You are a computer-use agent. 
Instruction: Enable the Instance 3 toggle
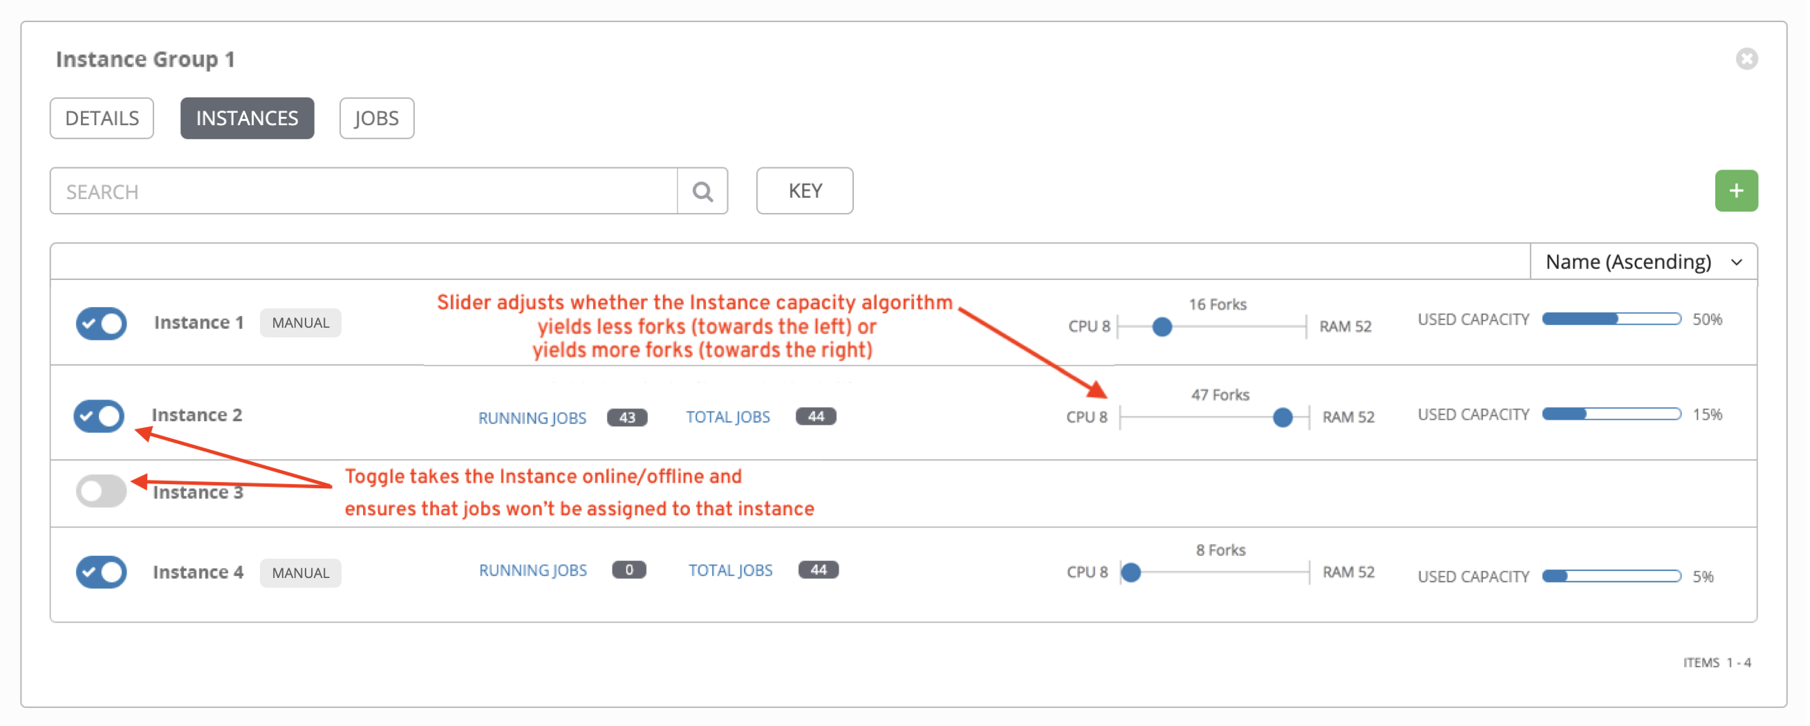tap(101, 490)
